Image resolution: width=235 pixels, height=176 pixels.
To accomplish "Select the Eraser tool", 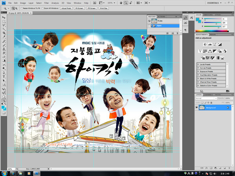I will (4, 57).
